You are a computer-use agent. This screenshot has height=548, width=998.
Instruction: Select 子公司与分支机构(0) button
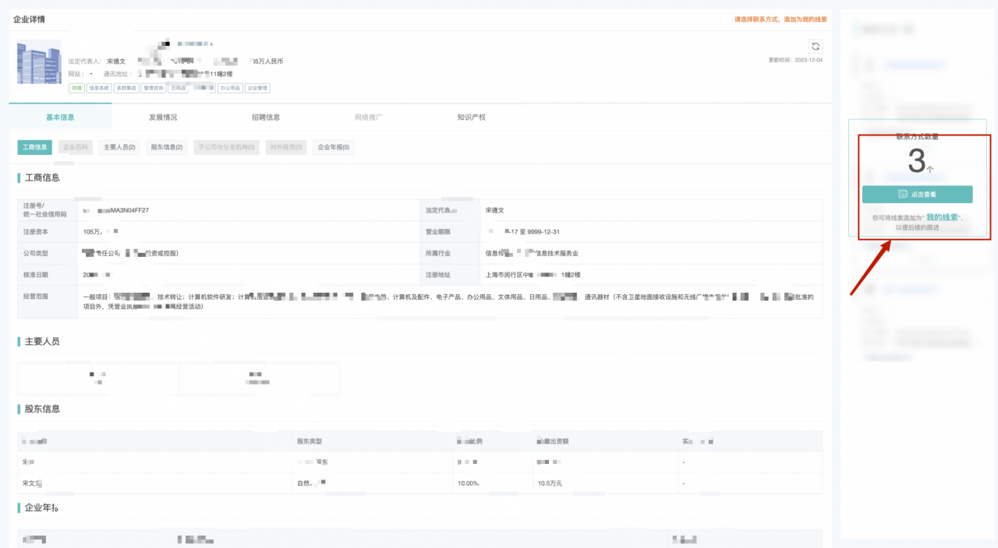coord(226,147)
